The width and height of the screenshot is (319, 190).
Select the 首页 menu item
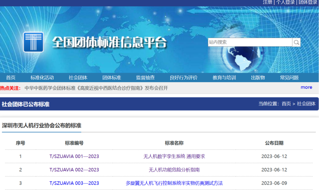click(x=11, y=77)
